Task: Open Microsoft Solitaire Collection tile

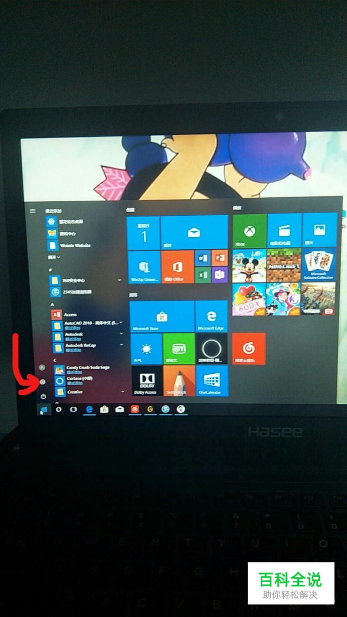Action: [x=319, y=265]
